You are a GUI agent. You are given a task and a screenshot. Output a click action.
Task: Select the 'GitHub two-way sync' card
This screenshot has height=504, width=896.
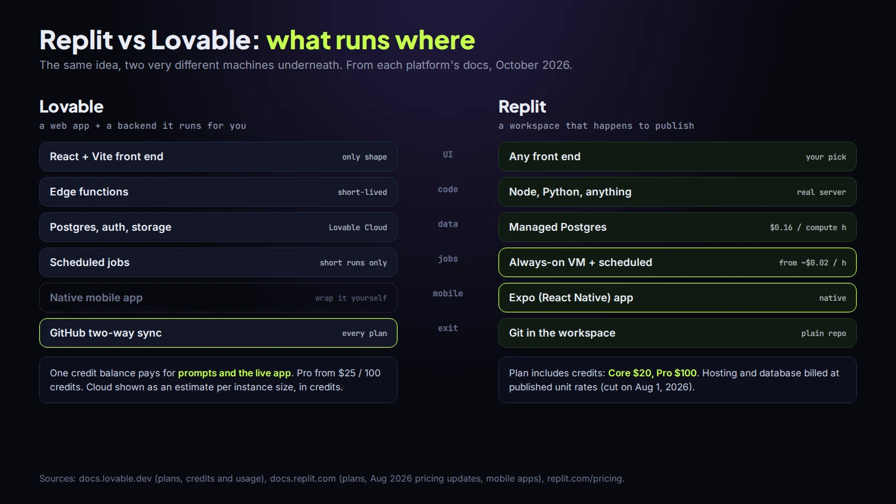click(x=218, y=333)
